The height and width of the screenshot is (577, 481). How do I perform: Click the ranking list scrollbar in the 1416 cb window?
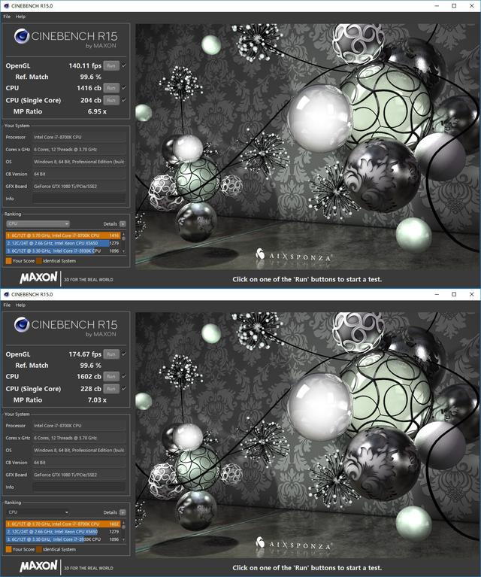pos(123,242)
